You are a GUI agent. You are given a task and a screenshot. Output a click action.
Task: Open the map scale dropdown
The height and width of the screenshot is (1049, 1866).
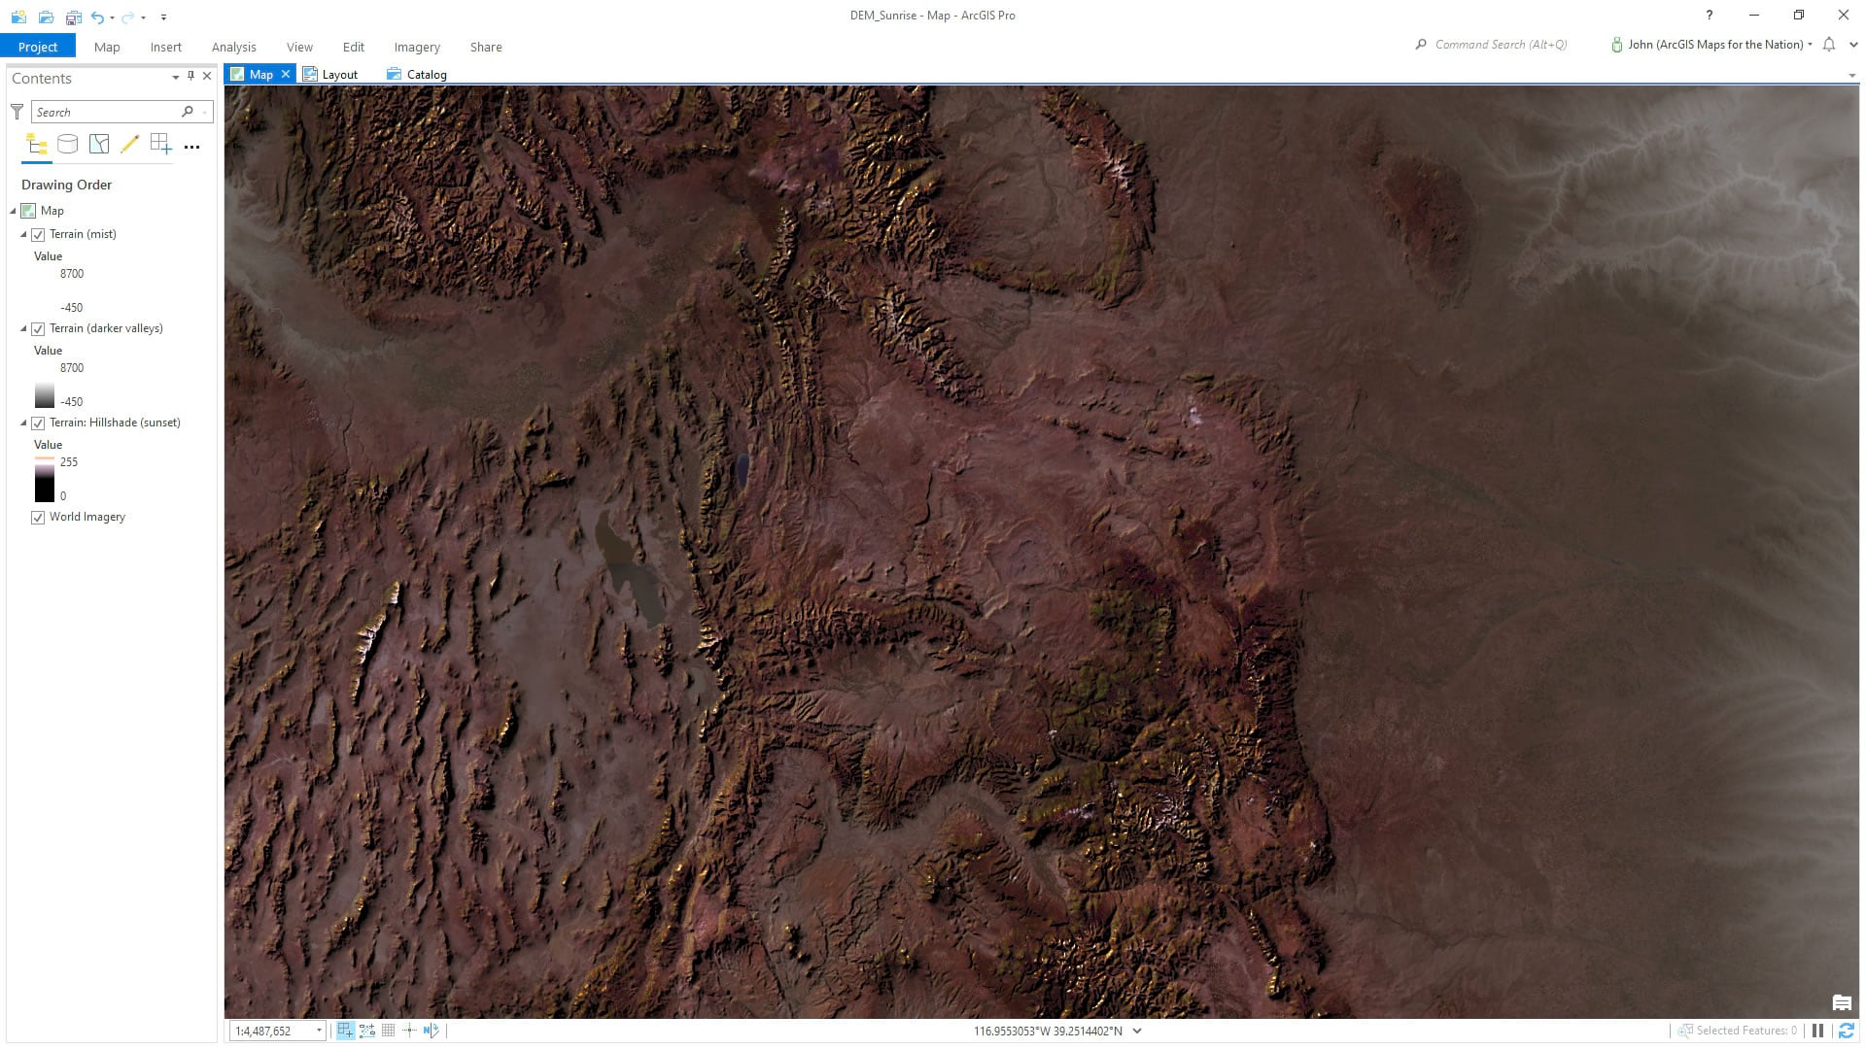coord(319,1031)
